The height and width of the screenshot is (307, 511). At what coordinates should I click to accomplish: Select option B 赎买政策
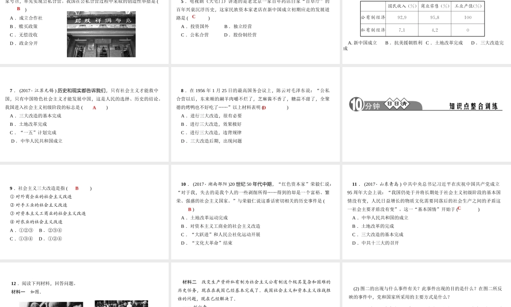[24, 27]
